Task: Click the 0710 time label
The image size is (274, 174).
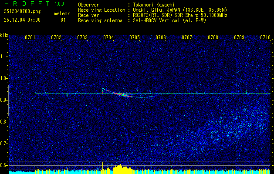Action: (265, 38)
